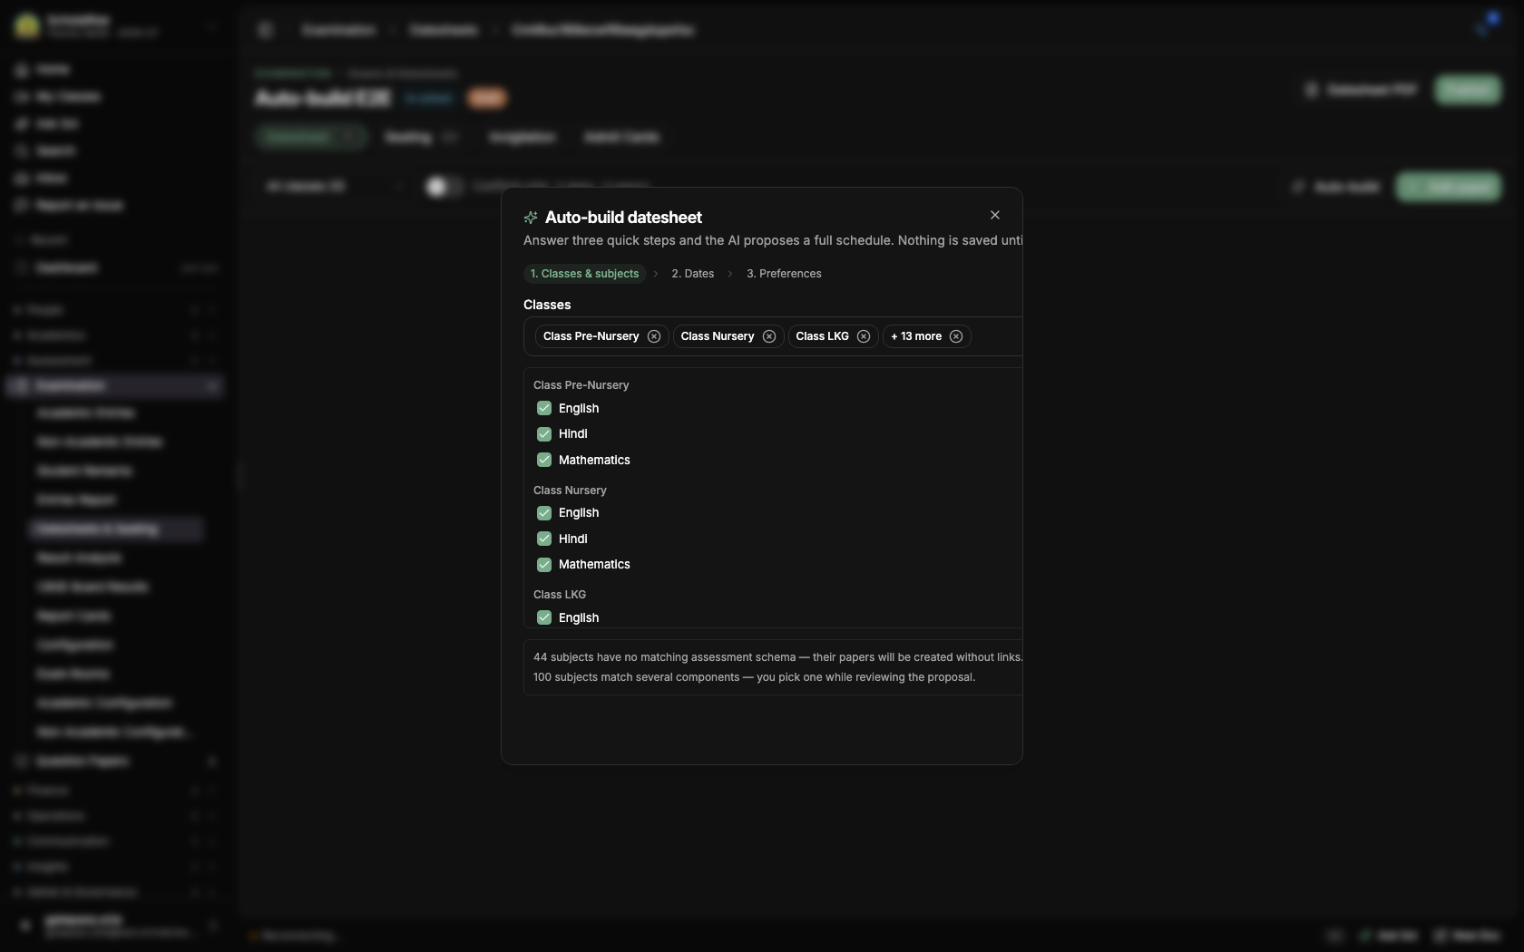Close the Auto-build datesheet dialog
Viewport: 1524px width, 952px height.
pos(995,215)
